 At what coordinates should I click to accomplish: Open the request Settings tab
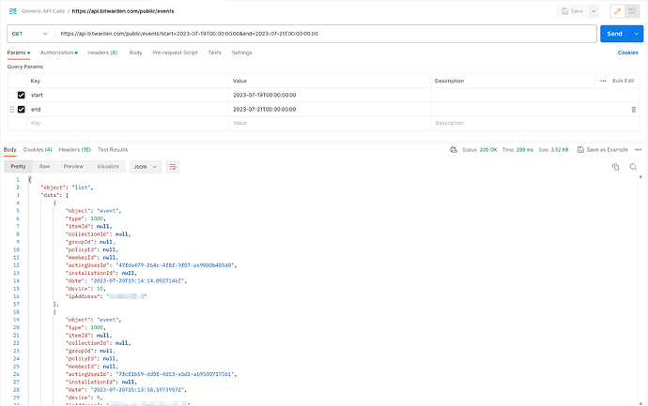point(241,53)
